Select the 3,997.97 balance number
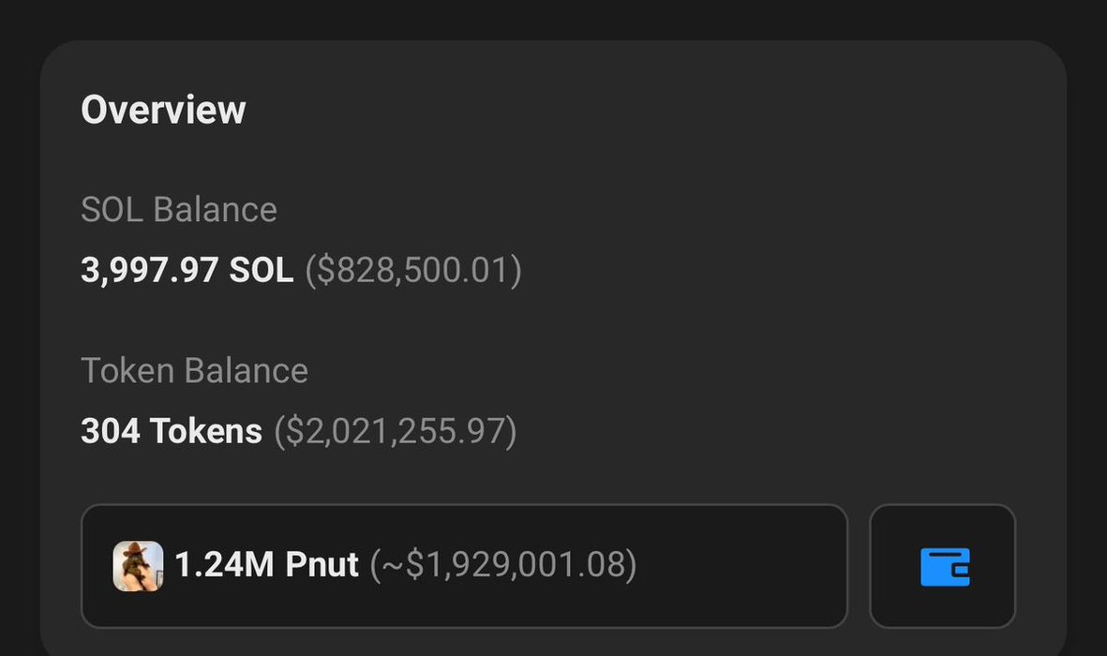Screen dimensions: 1107x656 (x=150, y=271)
